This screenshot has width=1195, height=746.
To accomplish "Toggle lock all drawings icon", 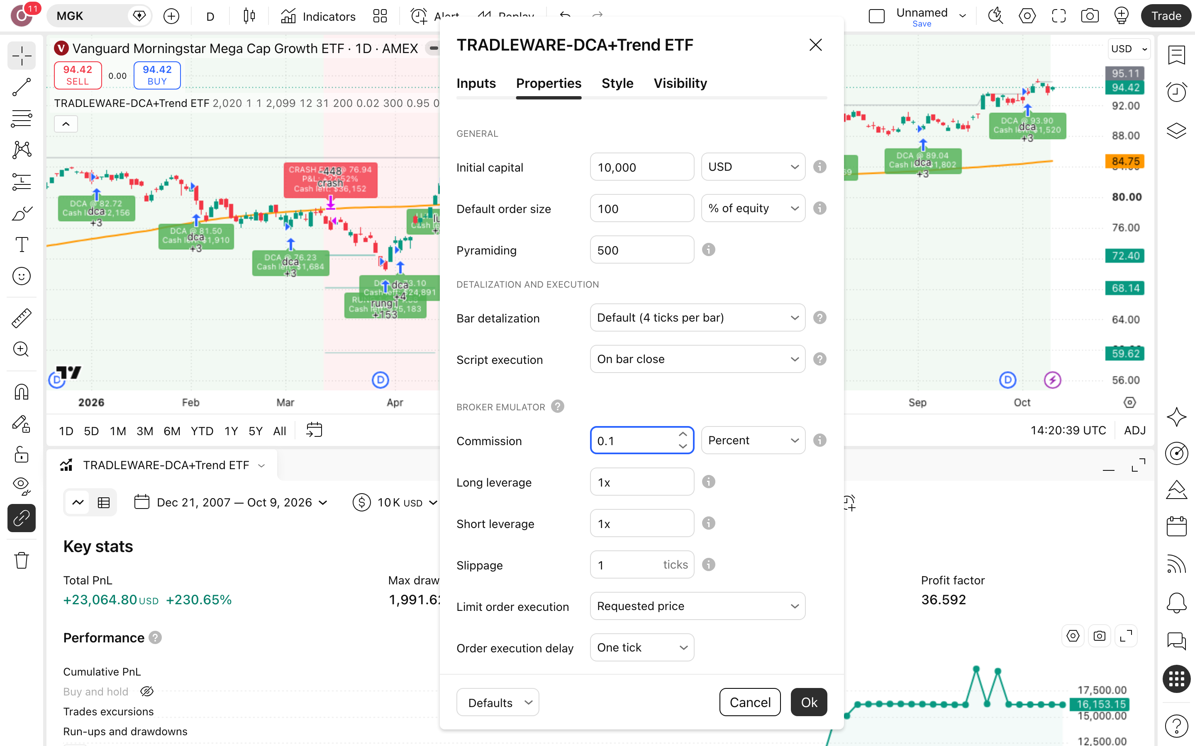I will (x=21, y=454).
